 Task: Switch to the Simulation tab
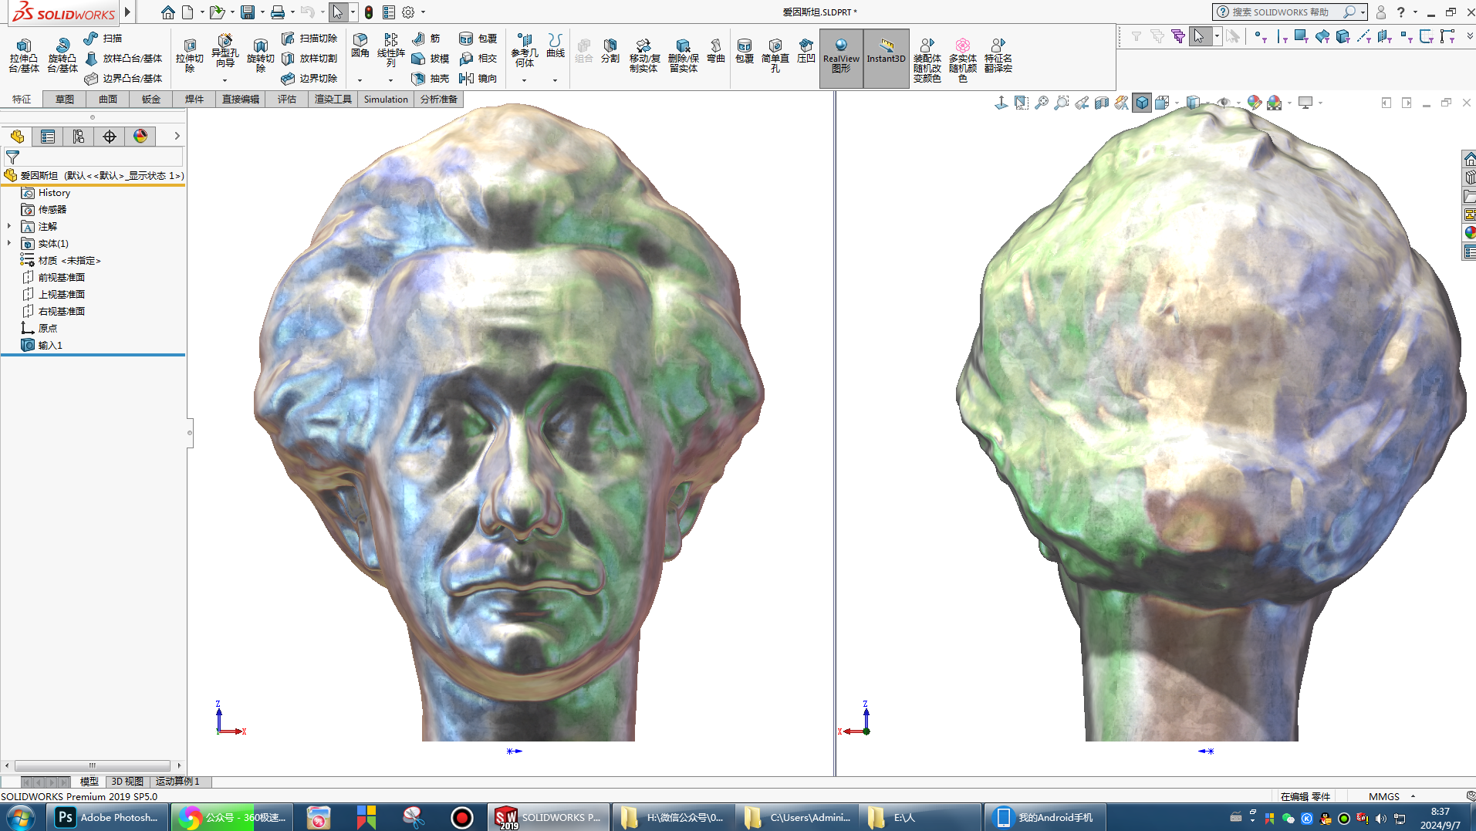[x=386, y=99]
